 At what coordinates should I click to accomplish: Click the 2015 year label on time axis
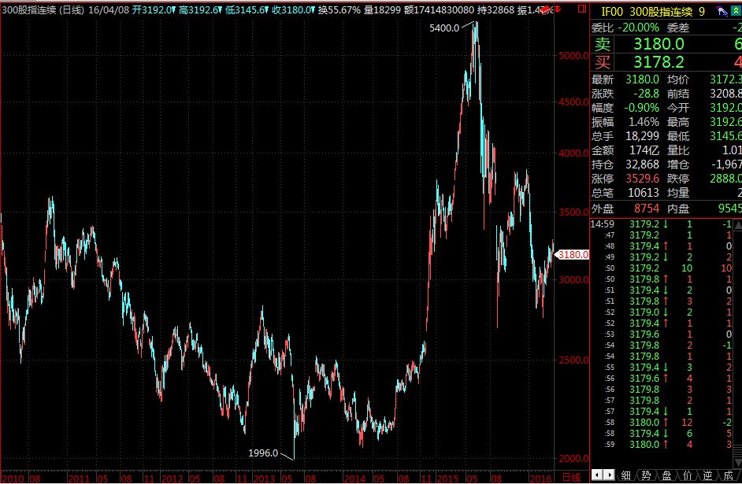pyautogui.click(x=447, y=478)
